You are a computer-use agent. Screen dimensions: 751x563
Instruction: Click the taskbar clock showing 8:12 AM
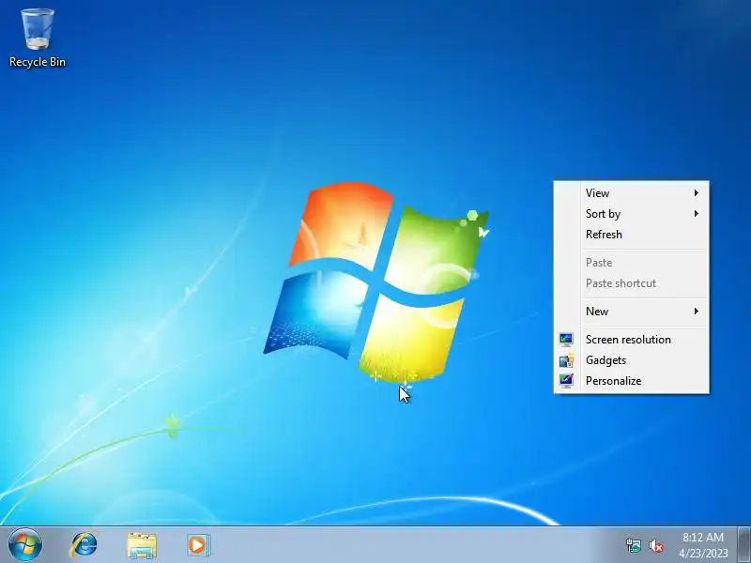[703, 537]
